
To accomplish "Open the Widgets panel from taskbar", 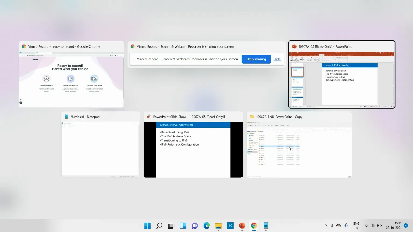I will 183,226.
